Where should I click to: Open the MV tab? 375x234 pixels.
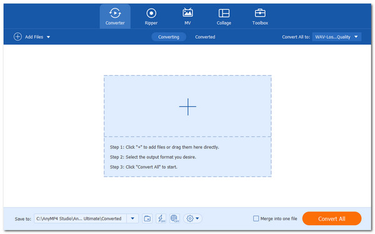coord(187,16)
